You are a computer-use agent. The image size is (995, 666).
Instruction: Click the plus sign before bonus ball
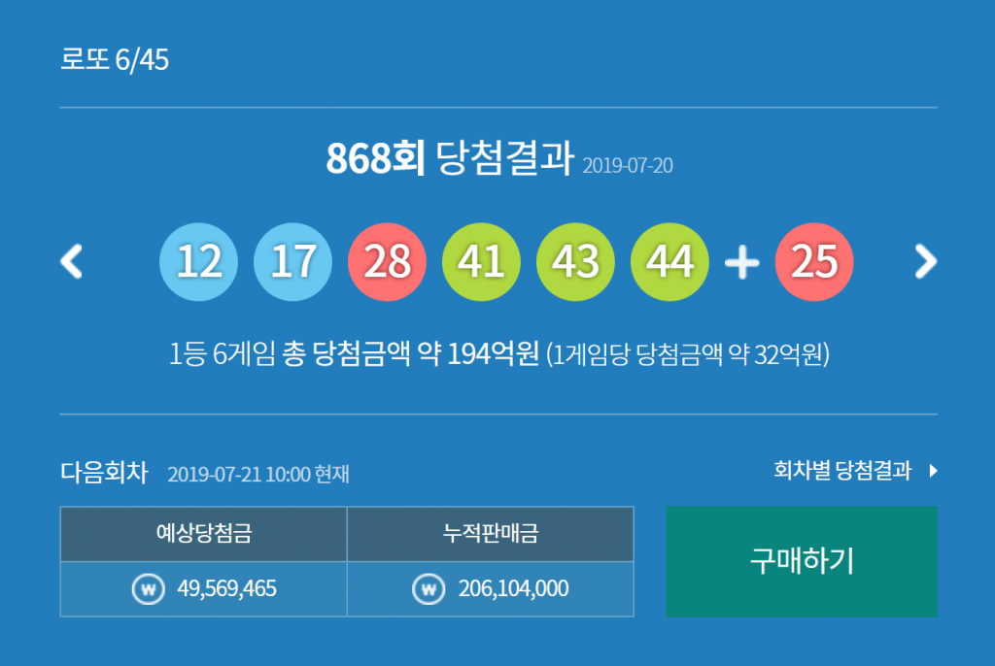click(741, 262)
